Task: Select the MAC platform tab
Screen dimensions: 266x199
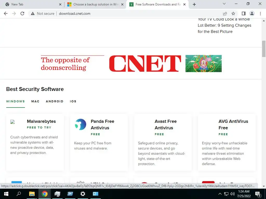Action: [x=35, y=101]
